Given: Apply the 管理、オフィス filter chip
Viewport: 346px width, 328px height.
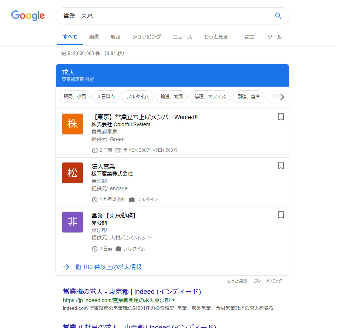Looking at the screenshot, I should [210, 97].
